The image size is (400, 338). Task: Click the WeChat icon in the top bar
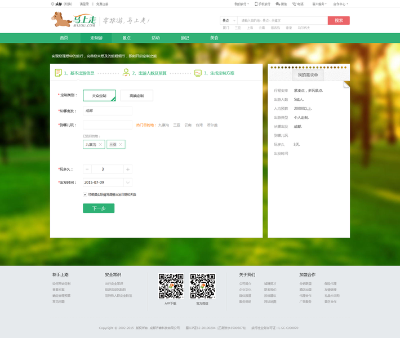pyautogui.click(x=278, y=4)
